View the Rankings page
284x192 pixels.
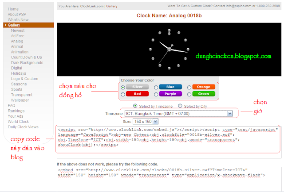[16, 111]
